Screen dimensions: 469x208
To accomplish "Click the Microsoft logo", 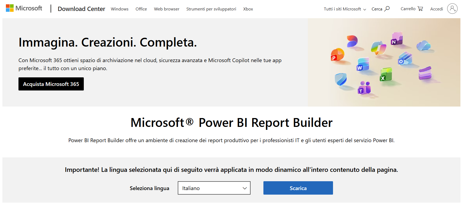I will click(x=24, y=8).
